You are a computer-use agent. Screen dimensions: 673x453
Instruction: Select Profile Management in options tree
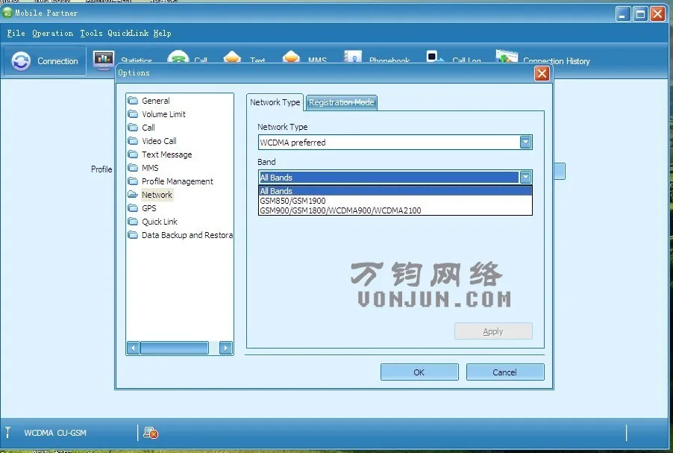click(178, 181)
